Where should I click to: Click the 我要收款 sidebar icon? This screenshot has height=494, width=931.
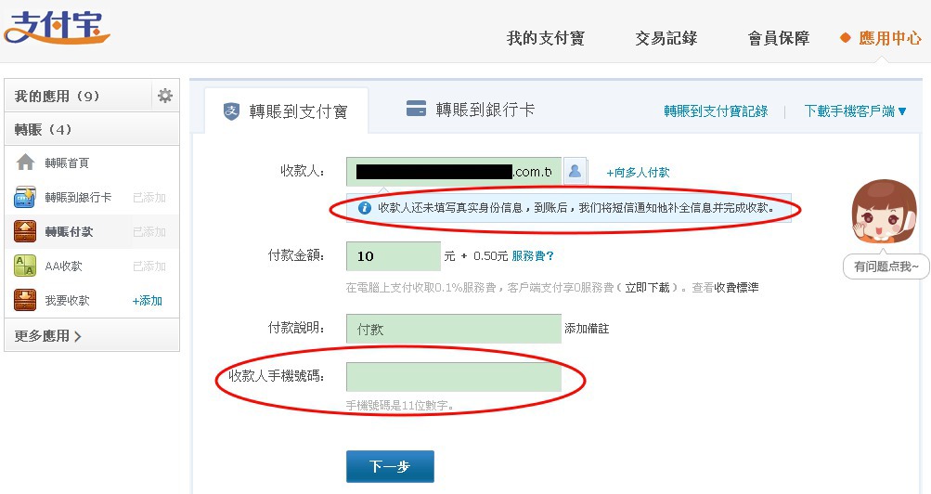(25, 300)
